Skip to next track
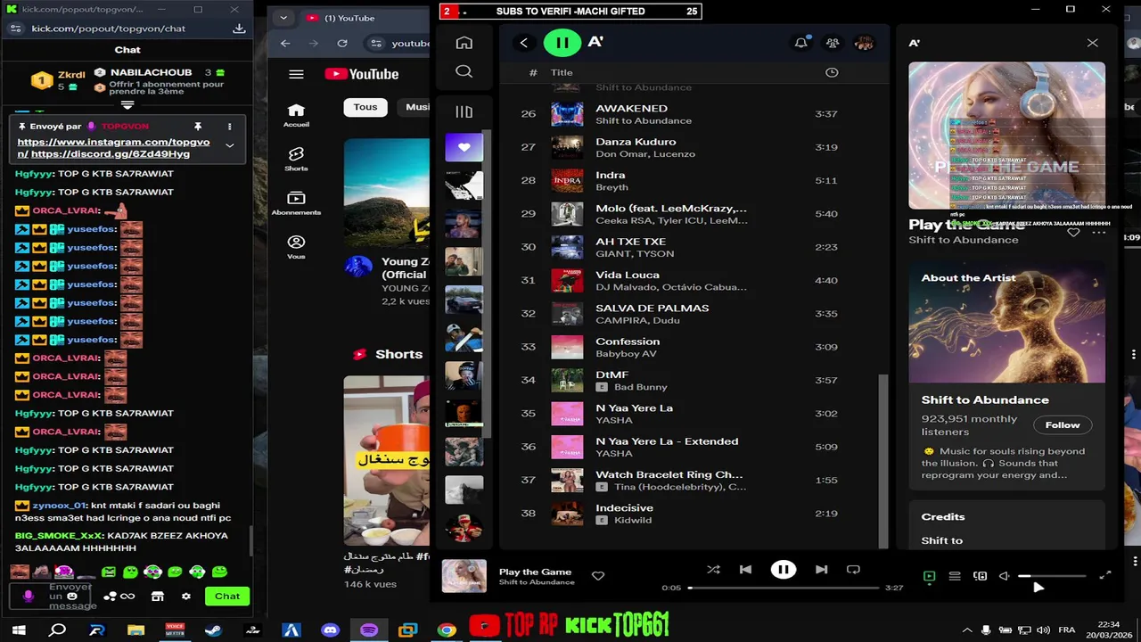The width and height of the screenshot is (1141, 642). pos(821,570)
